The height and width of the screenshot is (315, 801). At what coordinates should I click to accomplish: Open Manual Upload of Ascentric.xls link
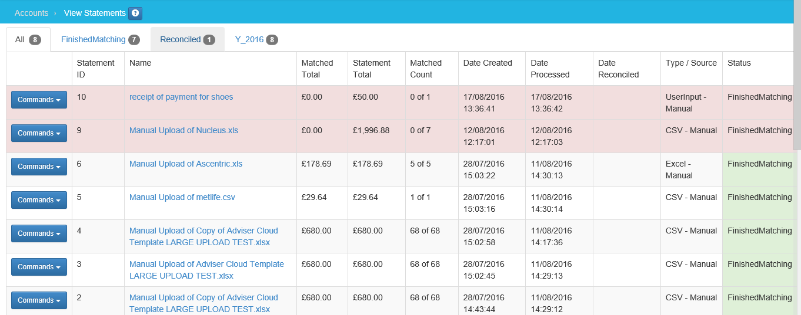click(x=185, y=164)
